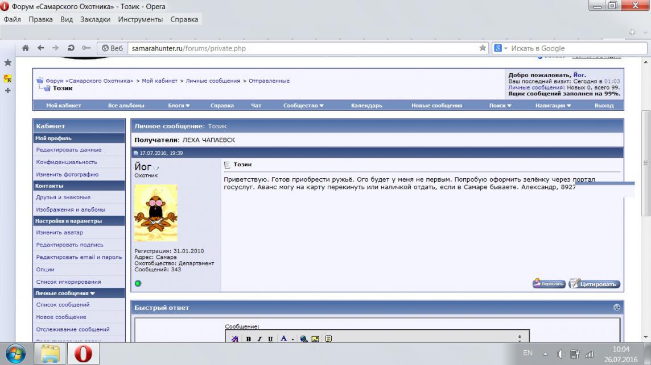
Task: Click the Цитировать button
Action: pyautogui.click(x=594, y=284)
